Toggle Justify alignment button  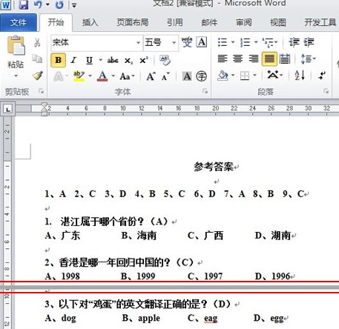tap(269, 59)
